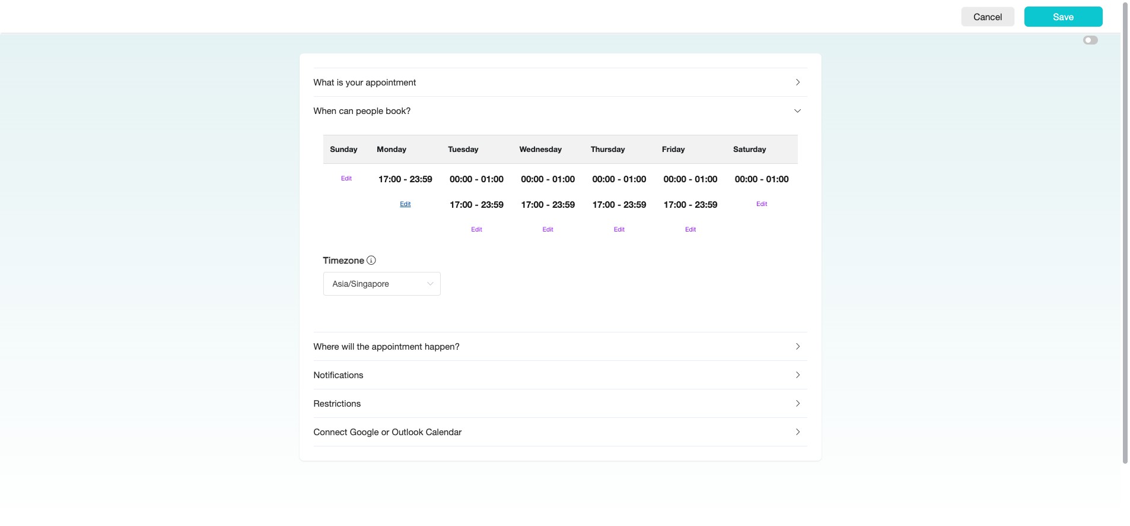Click the Save button
Image resolution: width=1130 pixels, height=526 pixels.
[x=1063, y=17]
